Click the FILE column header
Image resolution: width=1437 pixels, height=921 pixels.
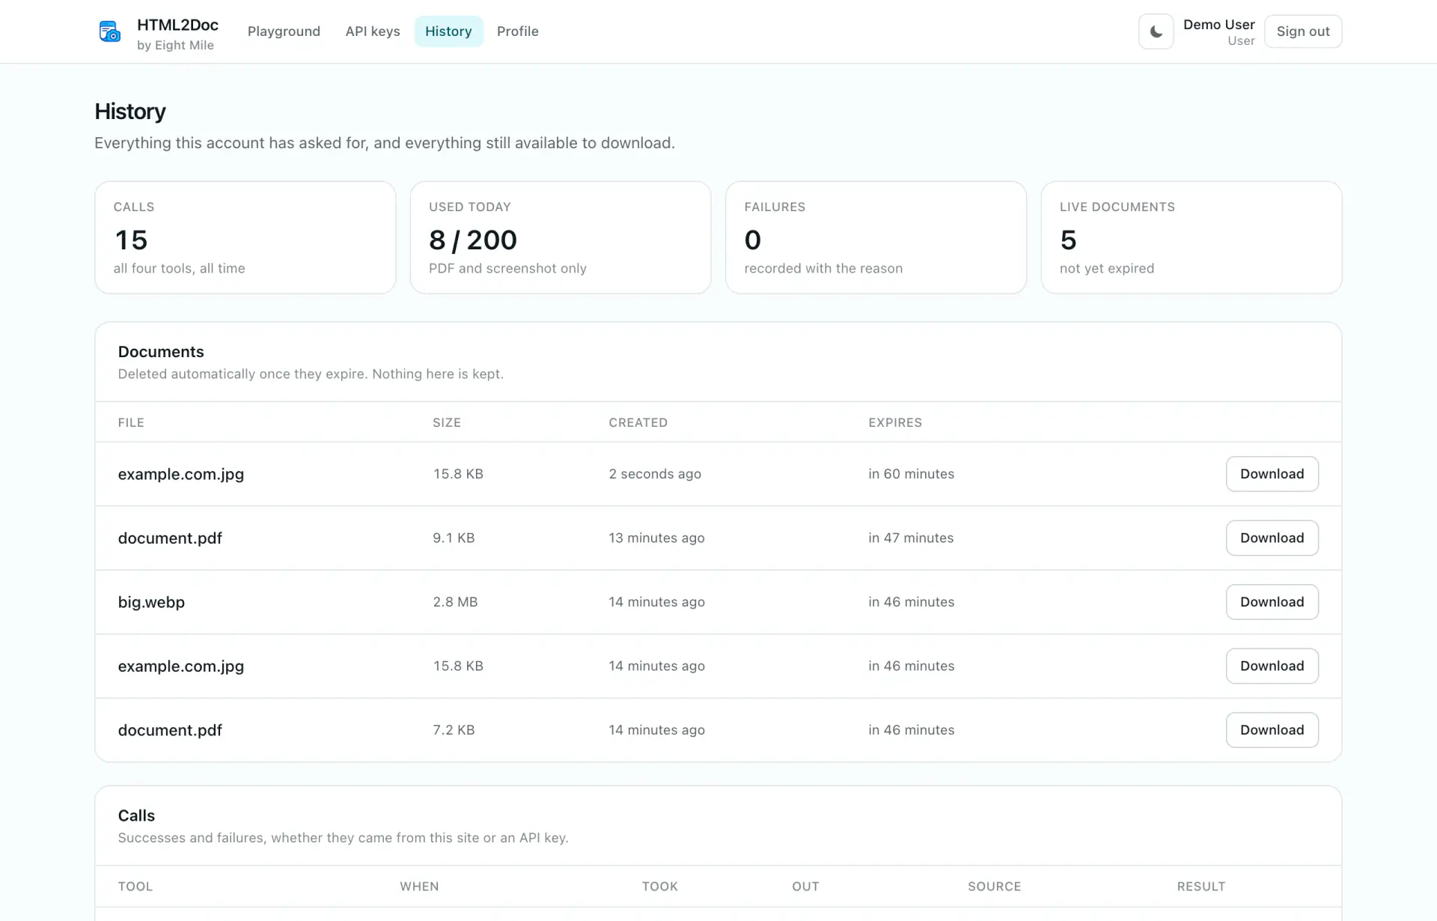click(131, 422)
